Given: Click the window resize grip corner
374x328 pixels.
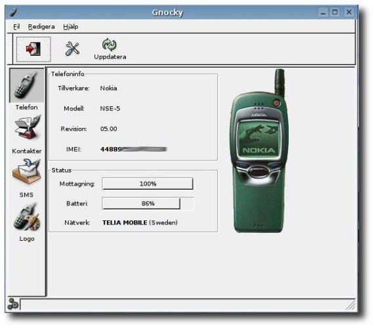Looking at the screenshot, I should click(351, 305).
